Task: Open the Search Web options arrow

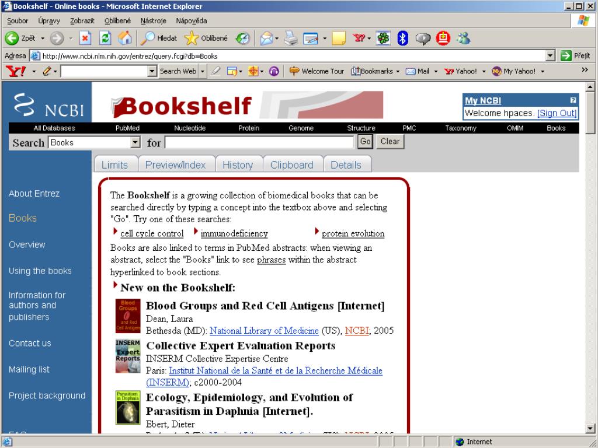Action: pos(203,71)
